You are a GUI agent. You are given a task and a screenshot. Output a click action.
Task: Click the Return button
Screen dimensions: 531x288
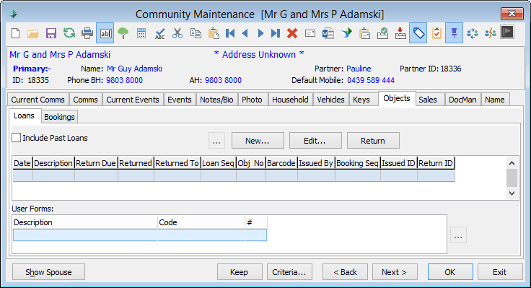click(x=373, y=141)
